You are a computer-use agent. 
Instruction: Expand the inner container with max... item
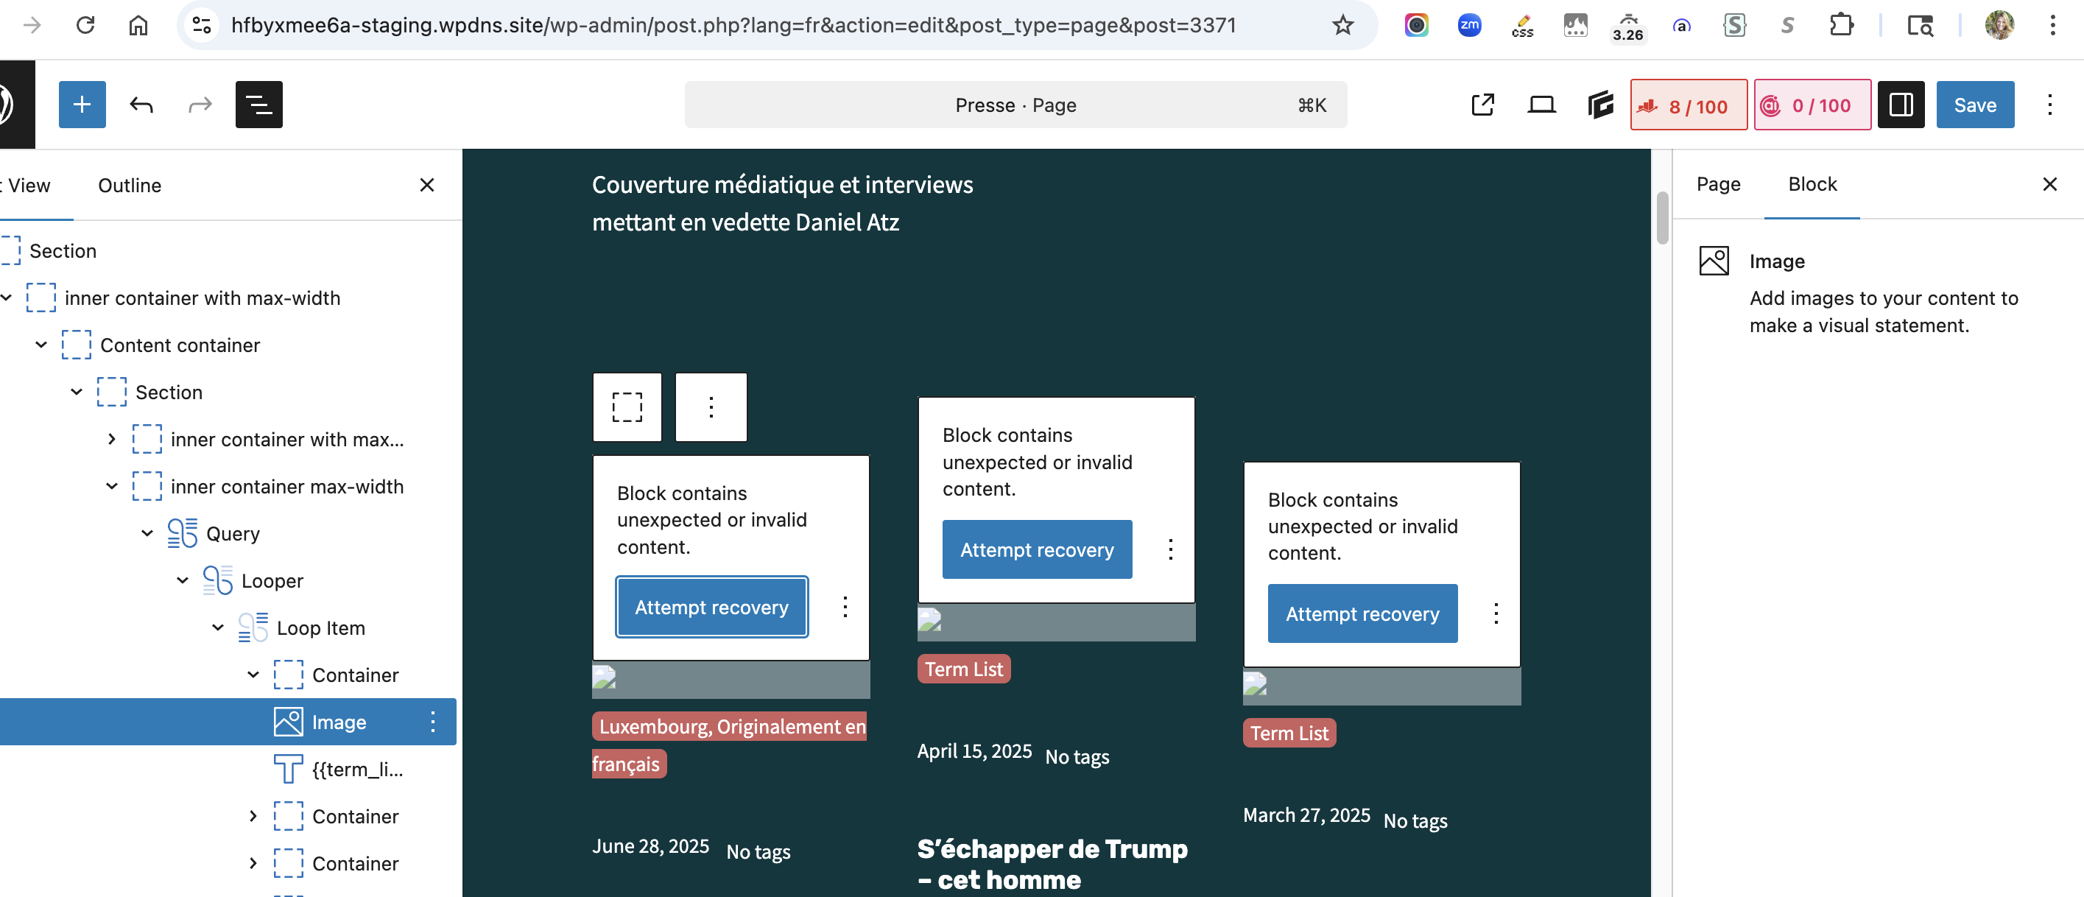pos(112,439)
